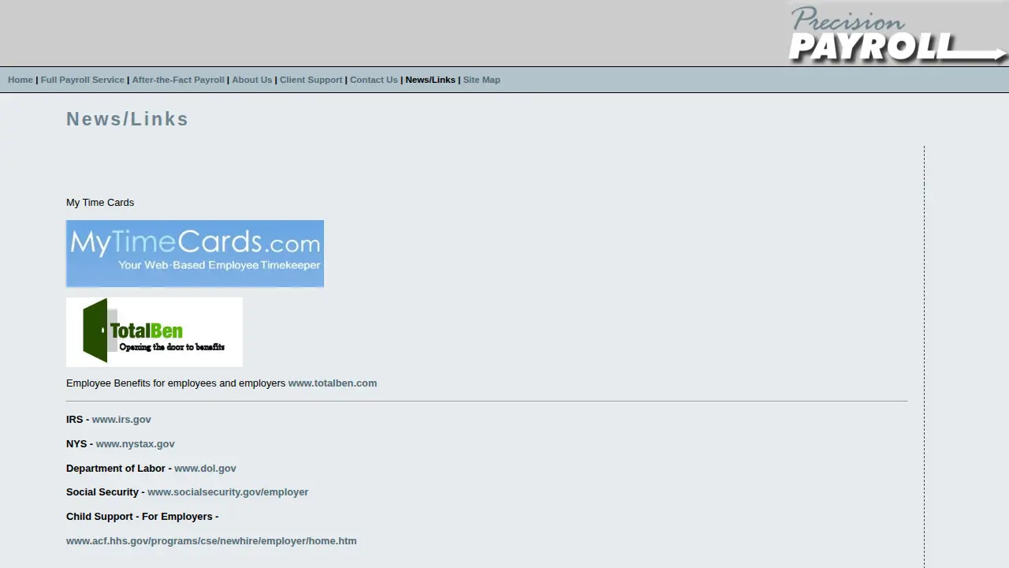Viewport: 1009px width, 568px height.
Task: Click the Precision Payroll logo
Action: click(898, 33)
